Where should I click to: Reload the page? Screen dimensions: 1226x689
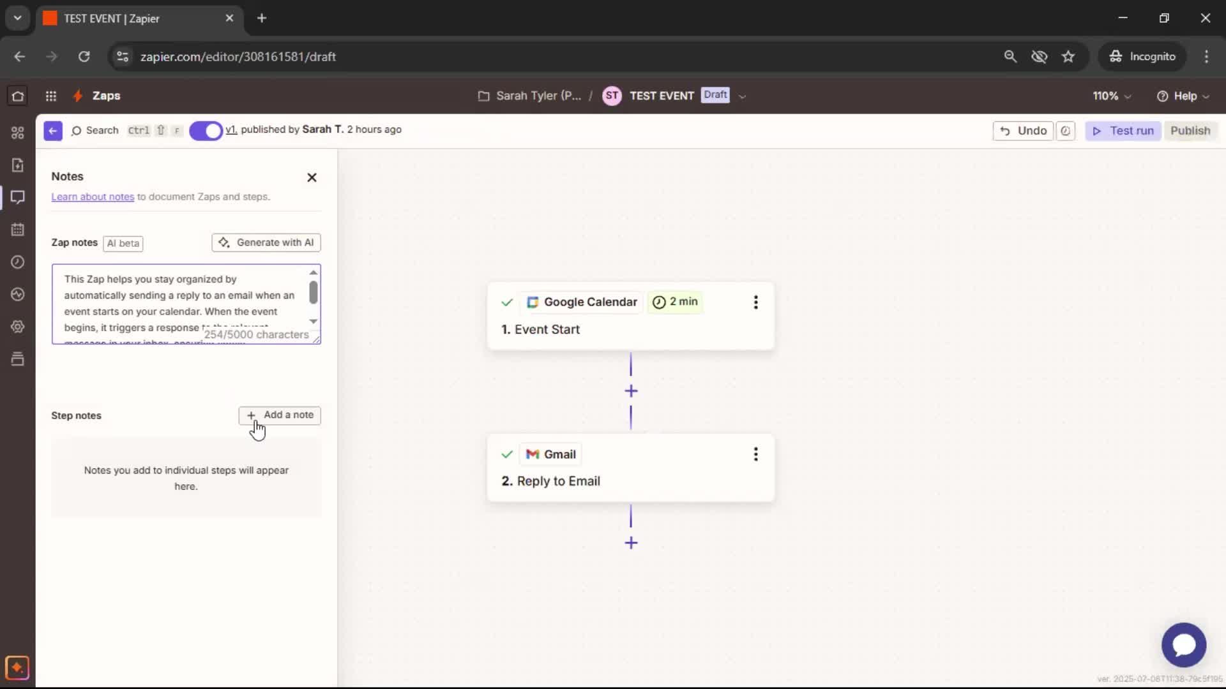(84, 56)
